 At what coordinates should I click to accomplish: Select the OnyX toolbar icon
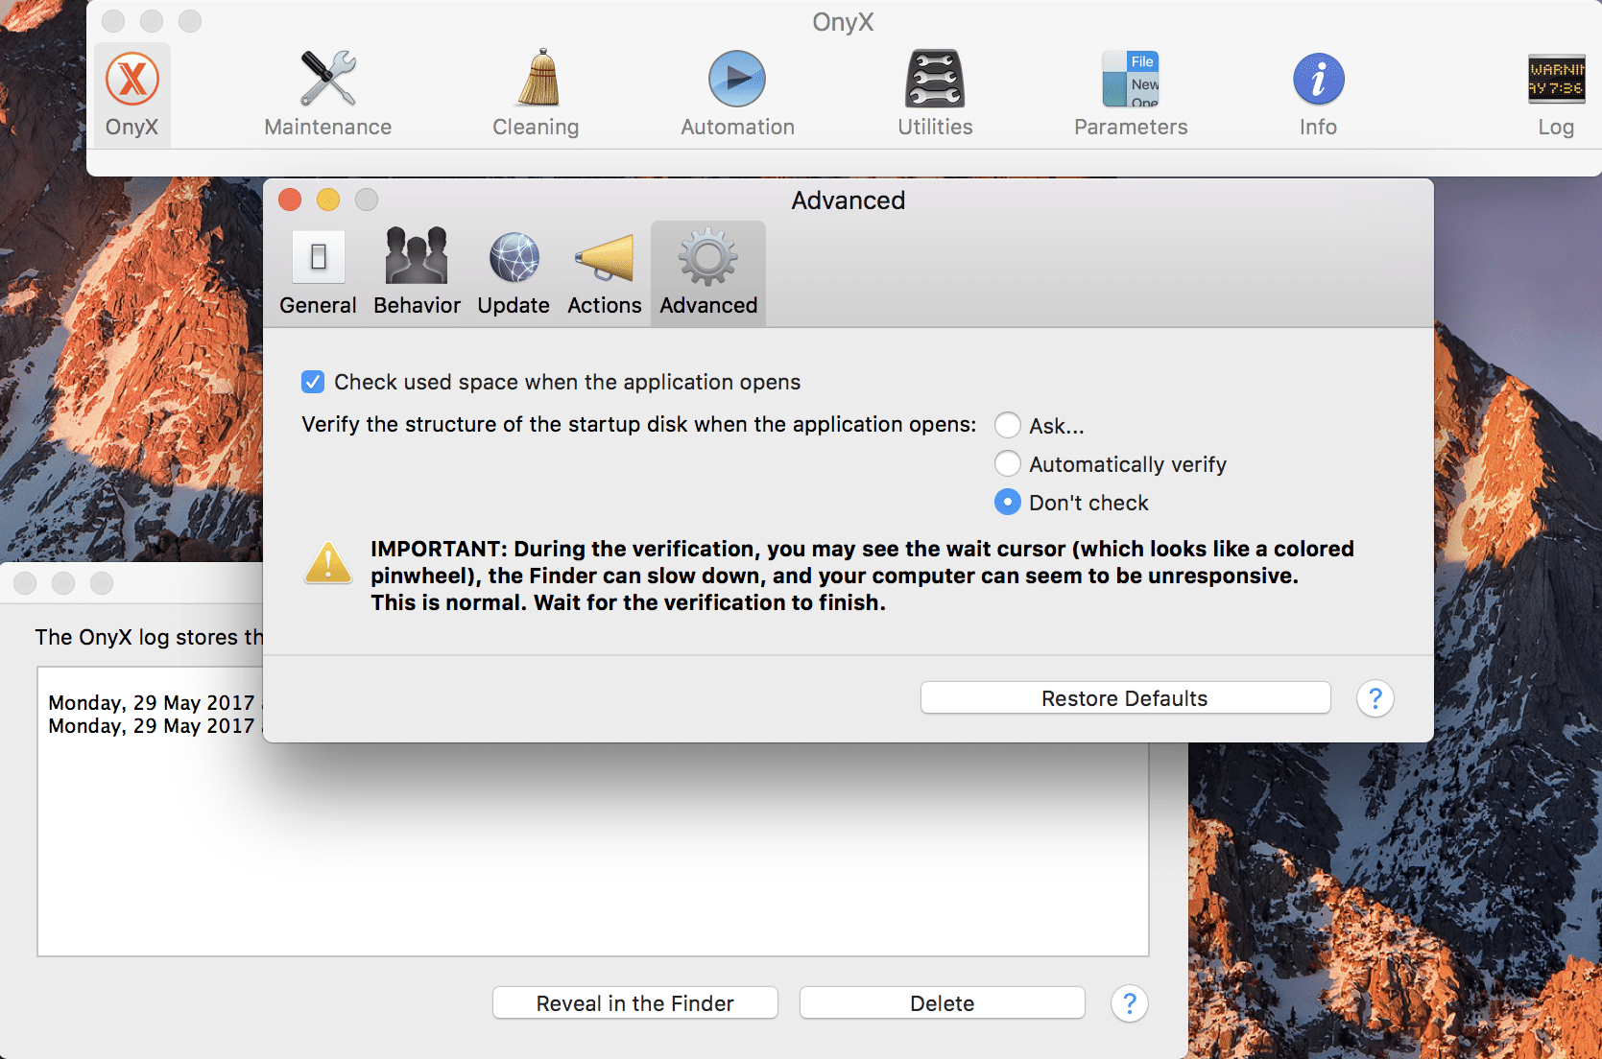tap(132, 91)
